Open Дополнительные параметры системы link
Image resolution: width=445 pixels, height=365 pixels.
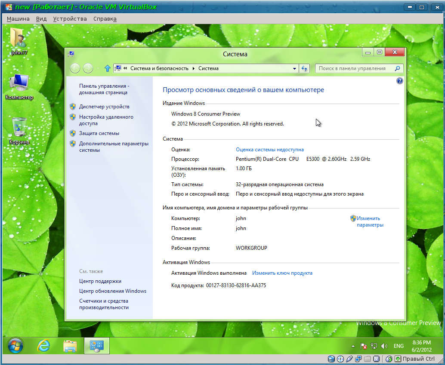[114, 147]
